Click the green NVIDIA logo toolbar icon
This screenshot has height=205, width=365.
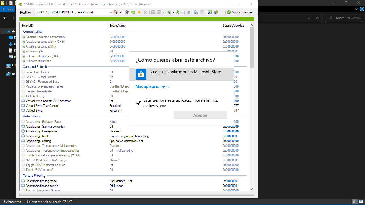coord(133,12)
